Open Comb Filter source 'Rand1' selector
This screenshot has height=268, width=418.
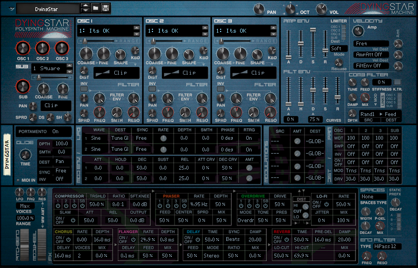369,114
